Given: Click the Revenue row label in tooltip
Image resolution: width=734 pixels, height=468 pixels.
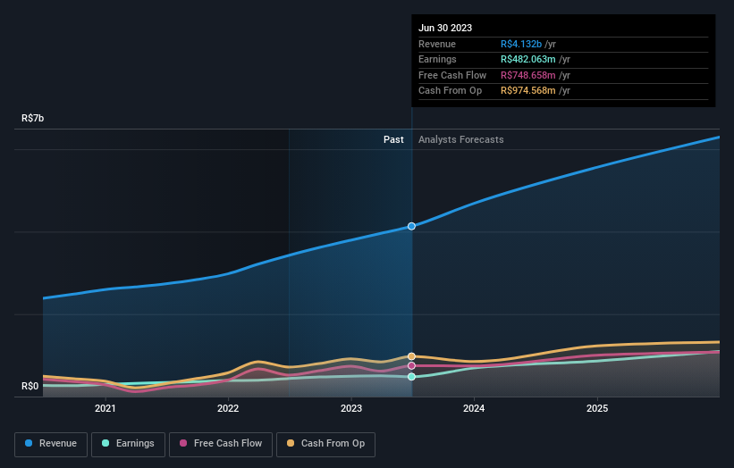Looking at the screenshot, I should coord(437,44).
